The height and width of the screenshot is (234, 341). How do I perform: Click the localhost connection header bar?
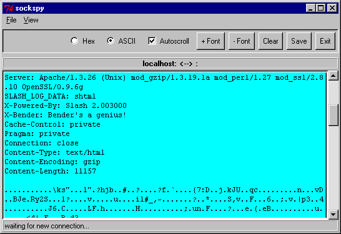(170, 64)
